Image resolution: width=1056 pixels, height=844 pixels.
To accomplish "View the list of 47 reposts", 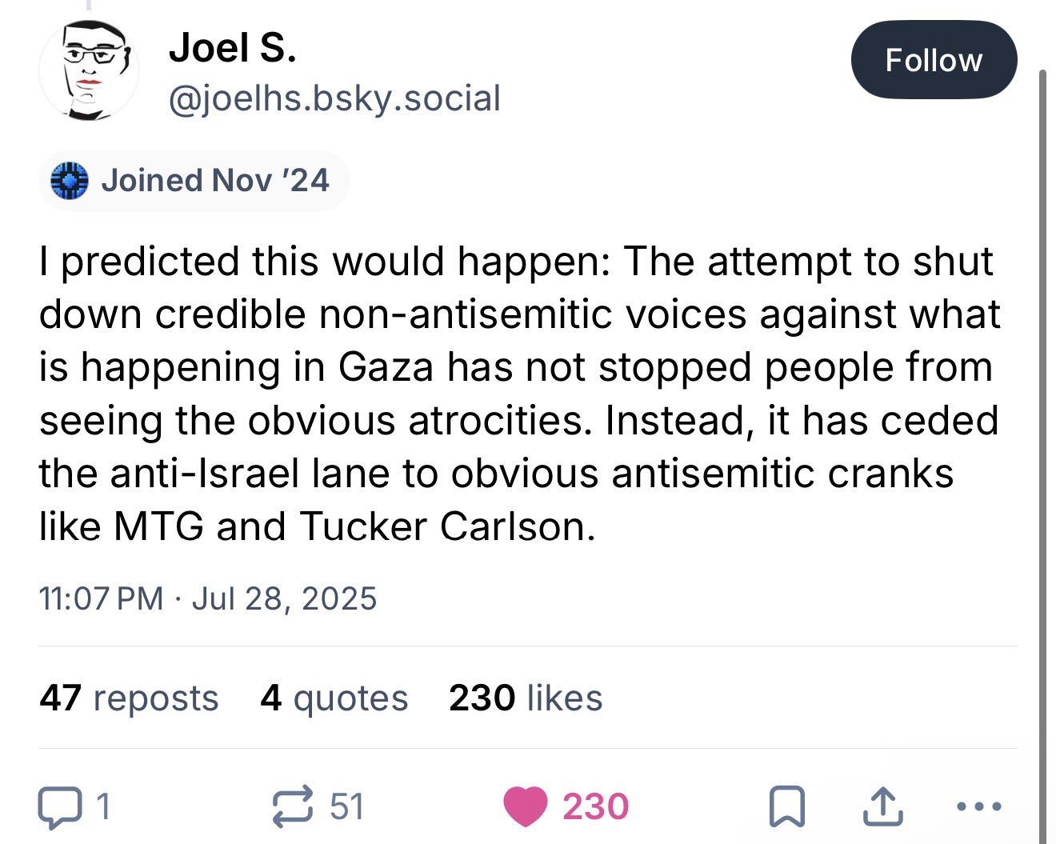I will click(x=129, y=698).
